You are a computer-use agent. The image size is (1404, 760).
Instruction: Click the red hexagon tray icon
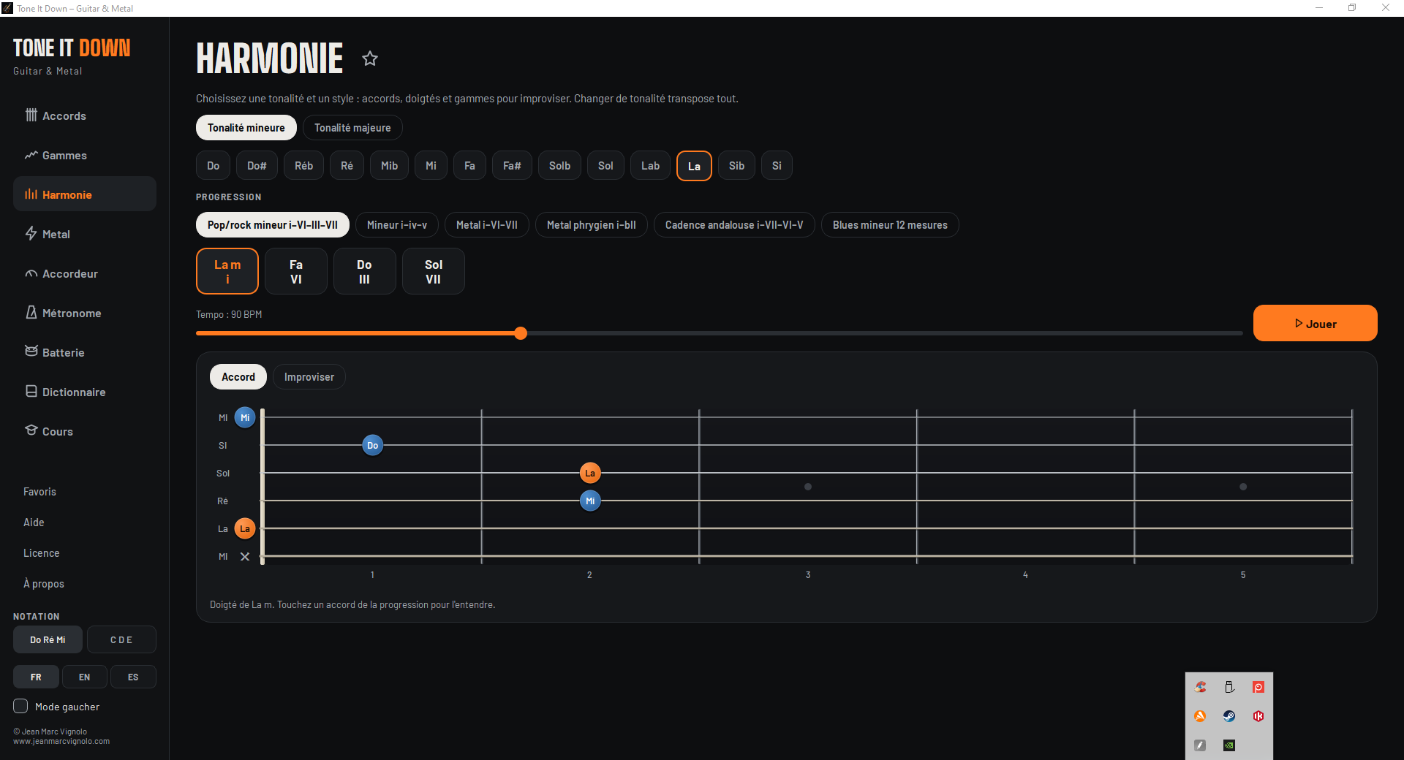(1258, 716)
